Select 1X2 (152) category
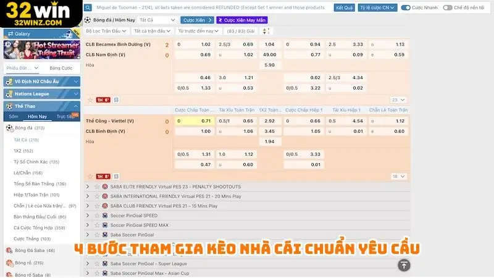Viewport: 494px width, 278px height. (x=23, y=151)
